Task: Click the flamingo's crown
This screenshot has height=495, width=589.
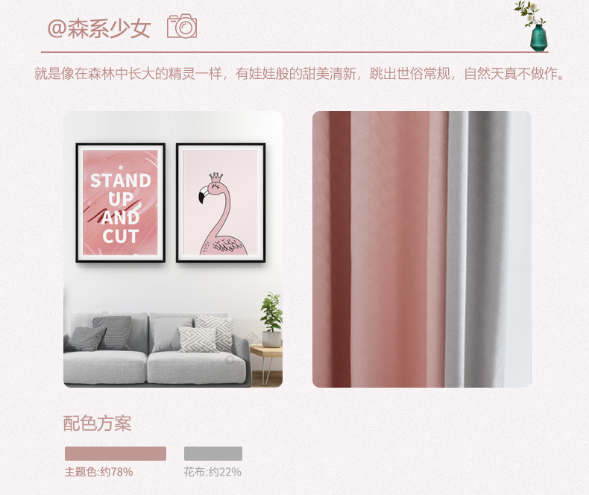Action: point(215,177)
